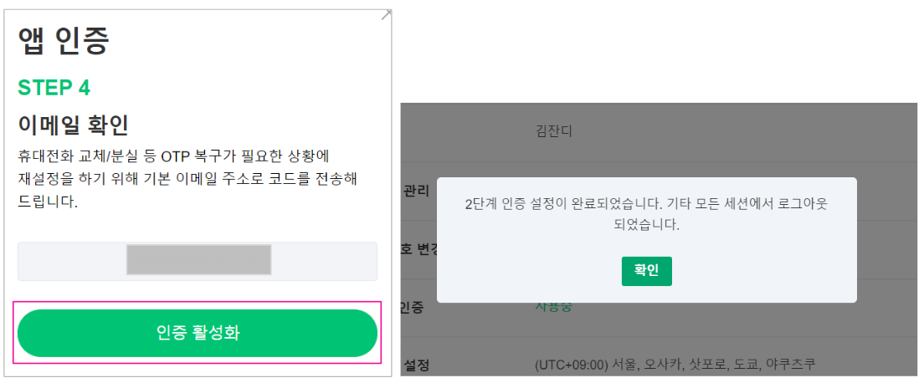Select the 인증 row label

[x=412, y=308]
